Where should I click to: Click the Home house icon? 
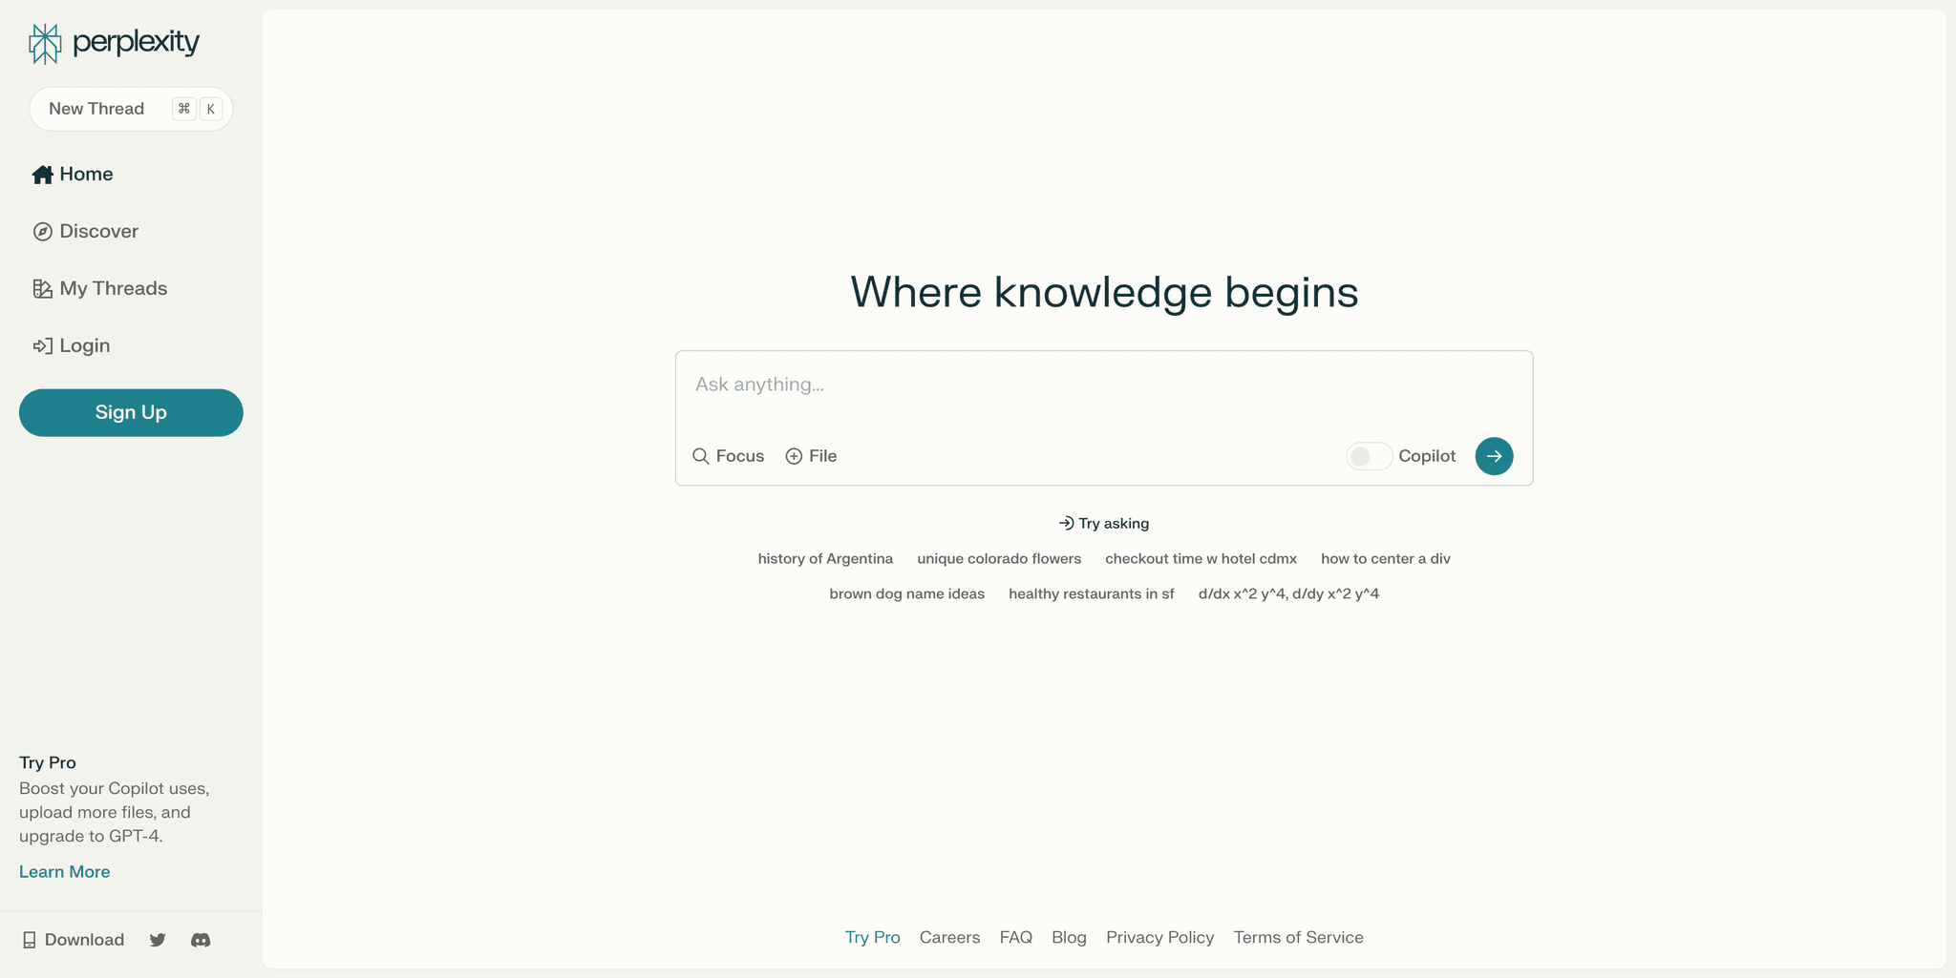pyautogui.click(x=42, y=175)
